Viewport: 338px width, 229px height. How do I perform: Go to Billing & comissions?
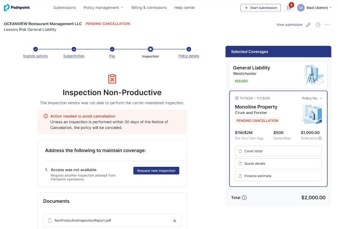[149, 8]
